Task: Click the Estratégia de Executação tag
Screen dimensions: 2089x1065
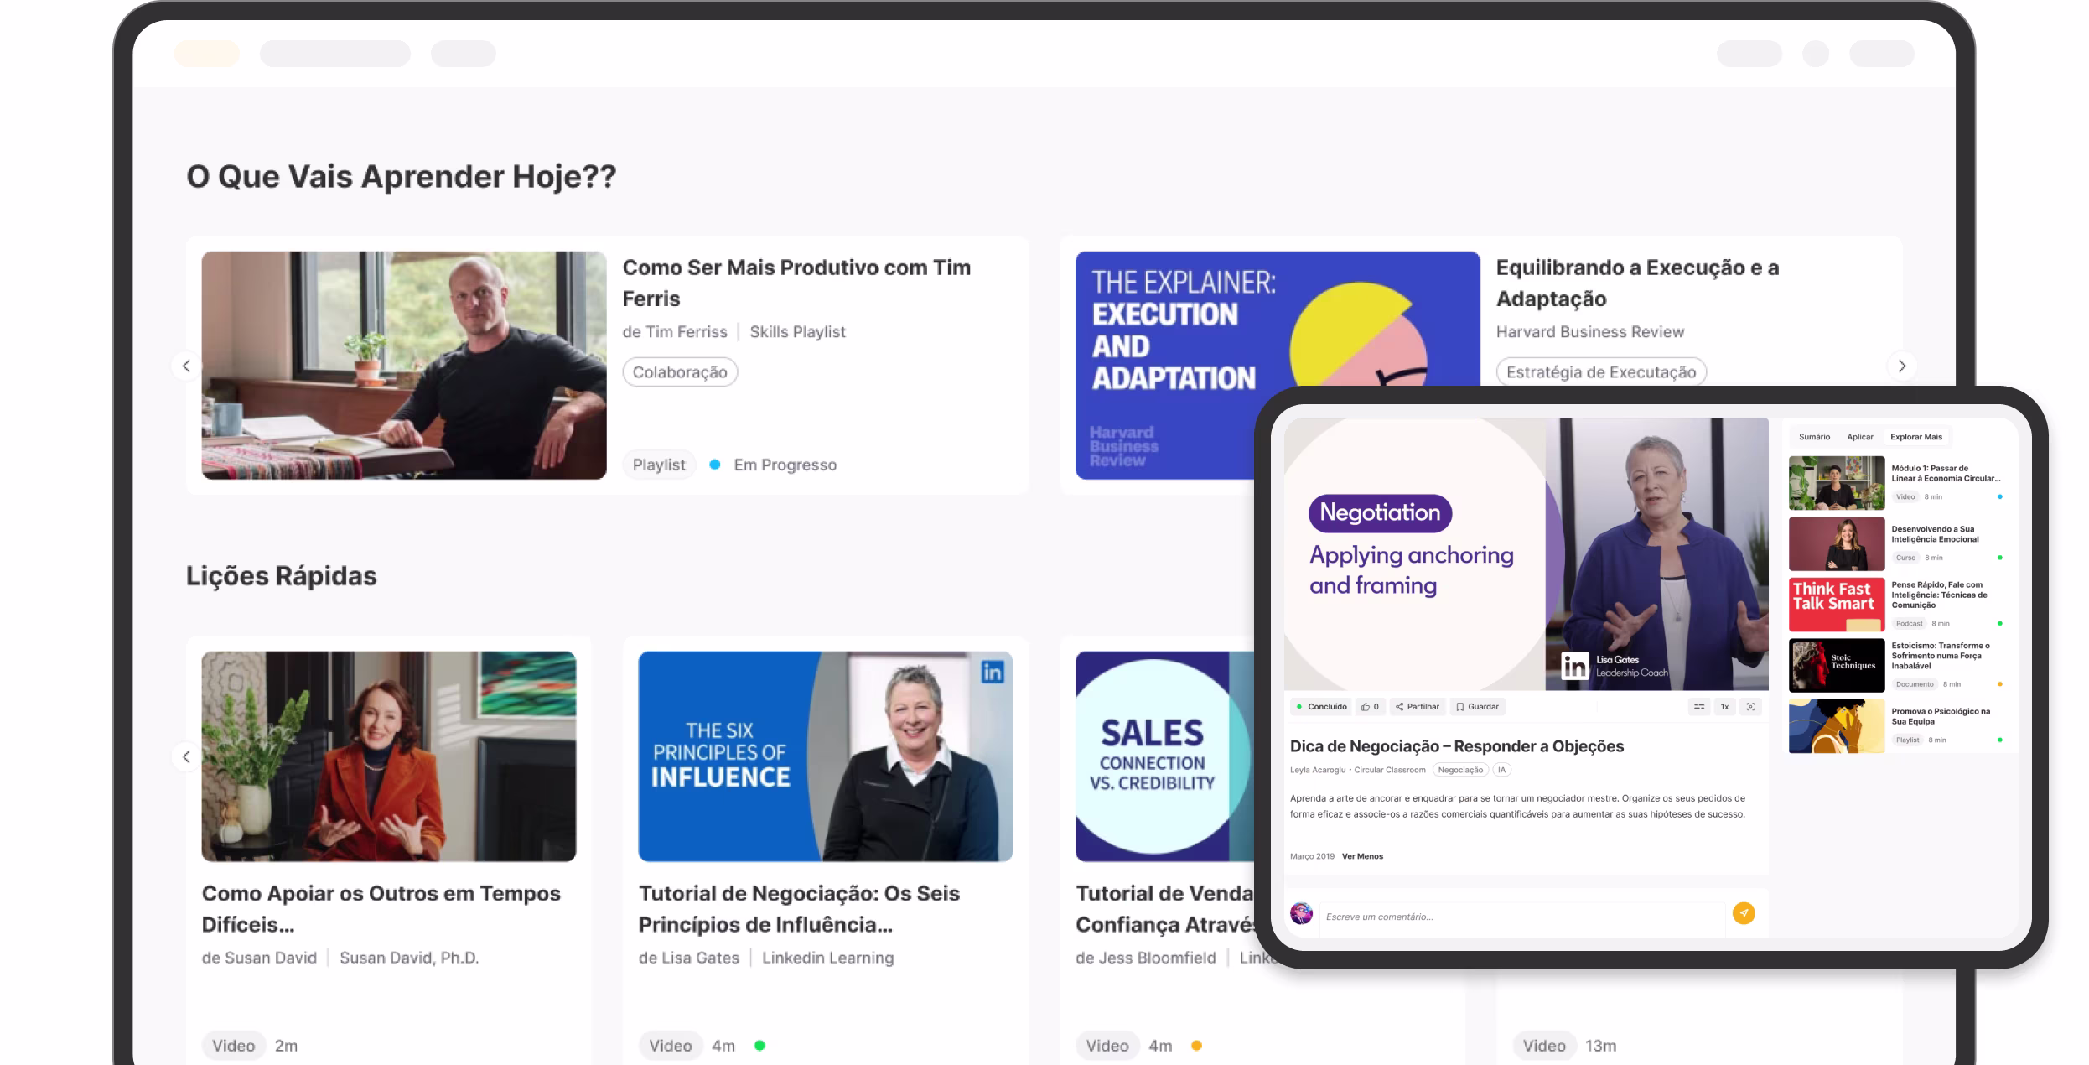Action: [x=1601, y=372]
